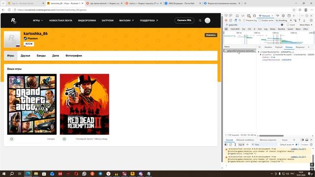The width and height of the screenshot is (315, 177).
Task: Click the Изменить profile button
Action: pos(211,35)
